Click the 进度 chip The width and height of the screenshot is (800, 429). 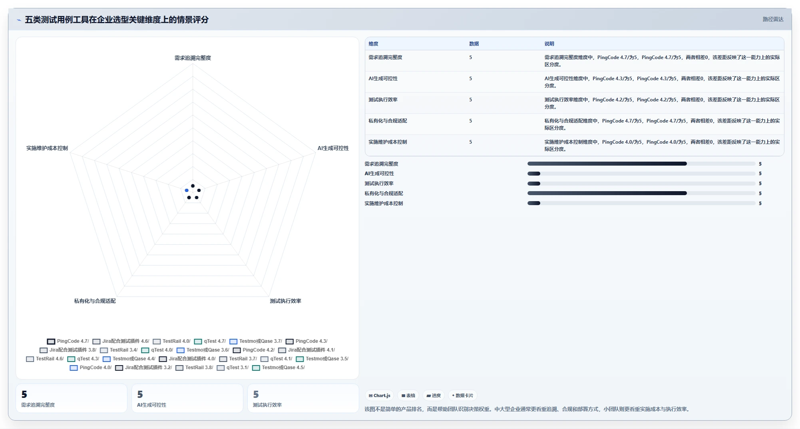[x=434, y=395]
